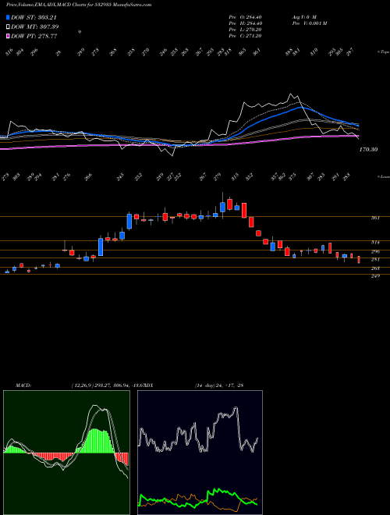Image resolution: width=390 pixels, height=515 pixels.
Task: Click the last red candlestick on the right
Action: point(359,260)
